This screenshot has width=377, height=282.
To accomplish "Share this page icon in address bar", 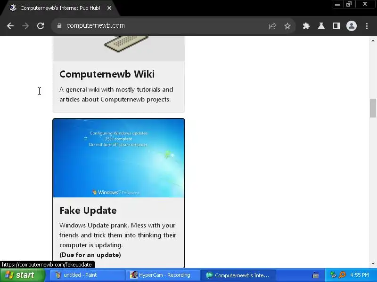I will click(272, 26).
